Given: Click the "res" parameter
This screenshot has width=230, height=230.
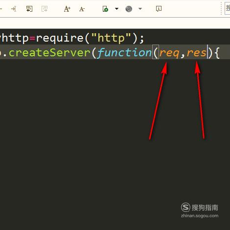Looking at the screenshot, I should tap(196, 53).
